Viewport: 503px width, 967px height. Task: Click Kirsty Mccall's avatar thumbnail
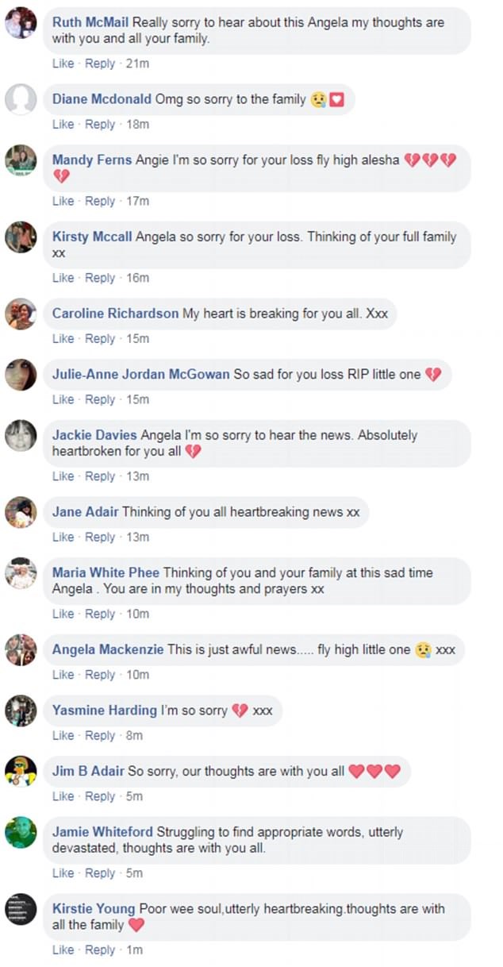tap(21, 237)
